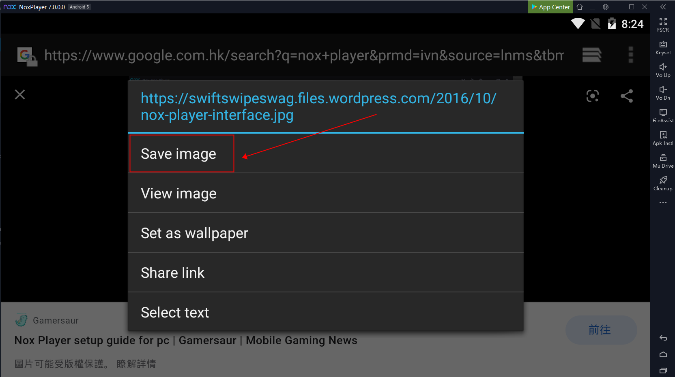Select Save image from context menu
675x377 pixels.
[x=326, y=154]
